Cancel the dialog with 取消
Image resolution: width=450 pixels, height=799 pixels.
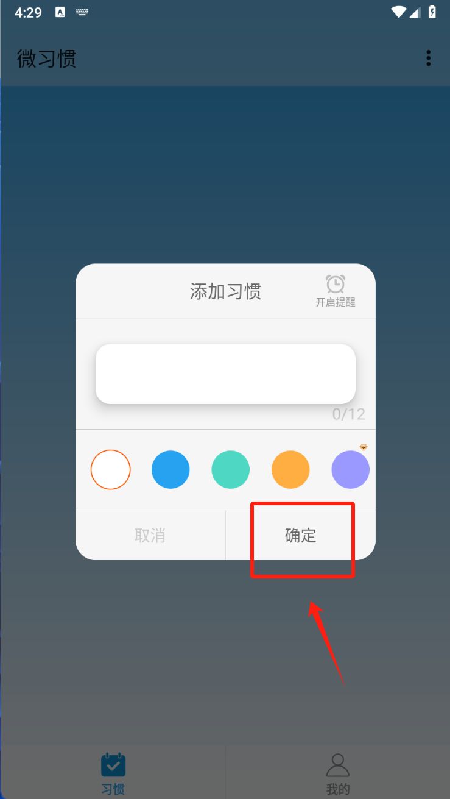tap(150, 535)
